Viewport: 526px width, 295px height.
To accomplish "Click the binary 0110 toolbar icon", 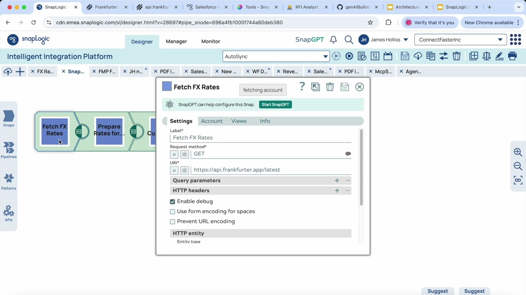I will (x=375, y=56).
